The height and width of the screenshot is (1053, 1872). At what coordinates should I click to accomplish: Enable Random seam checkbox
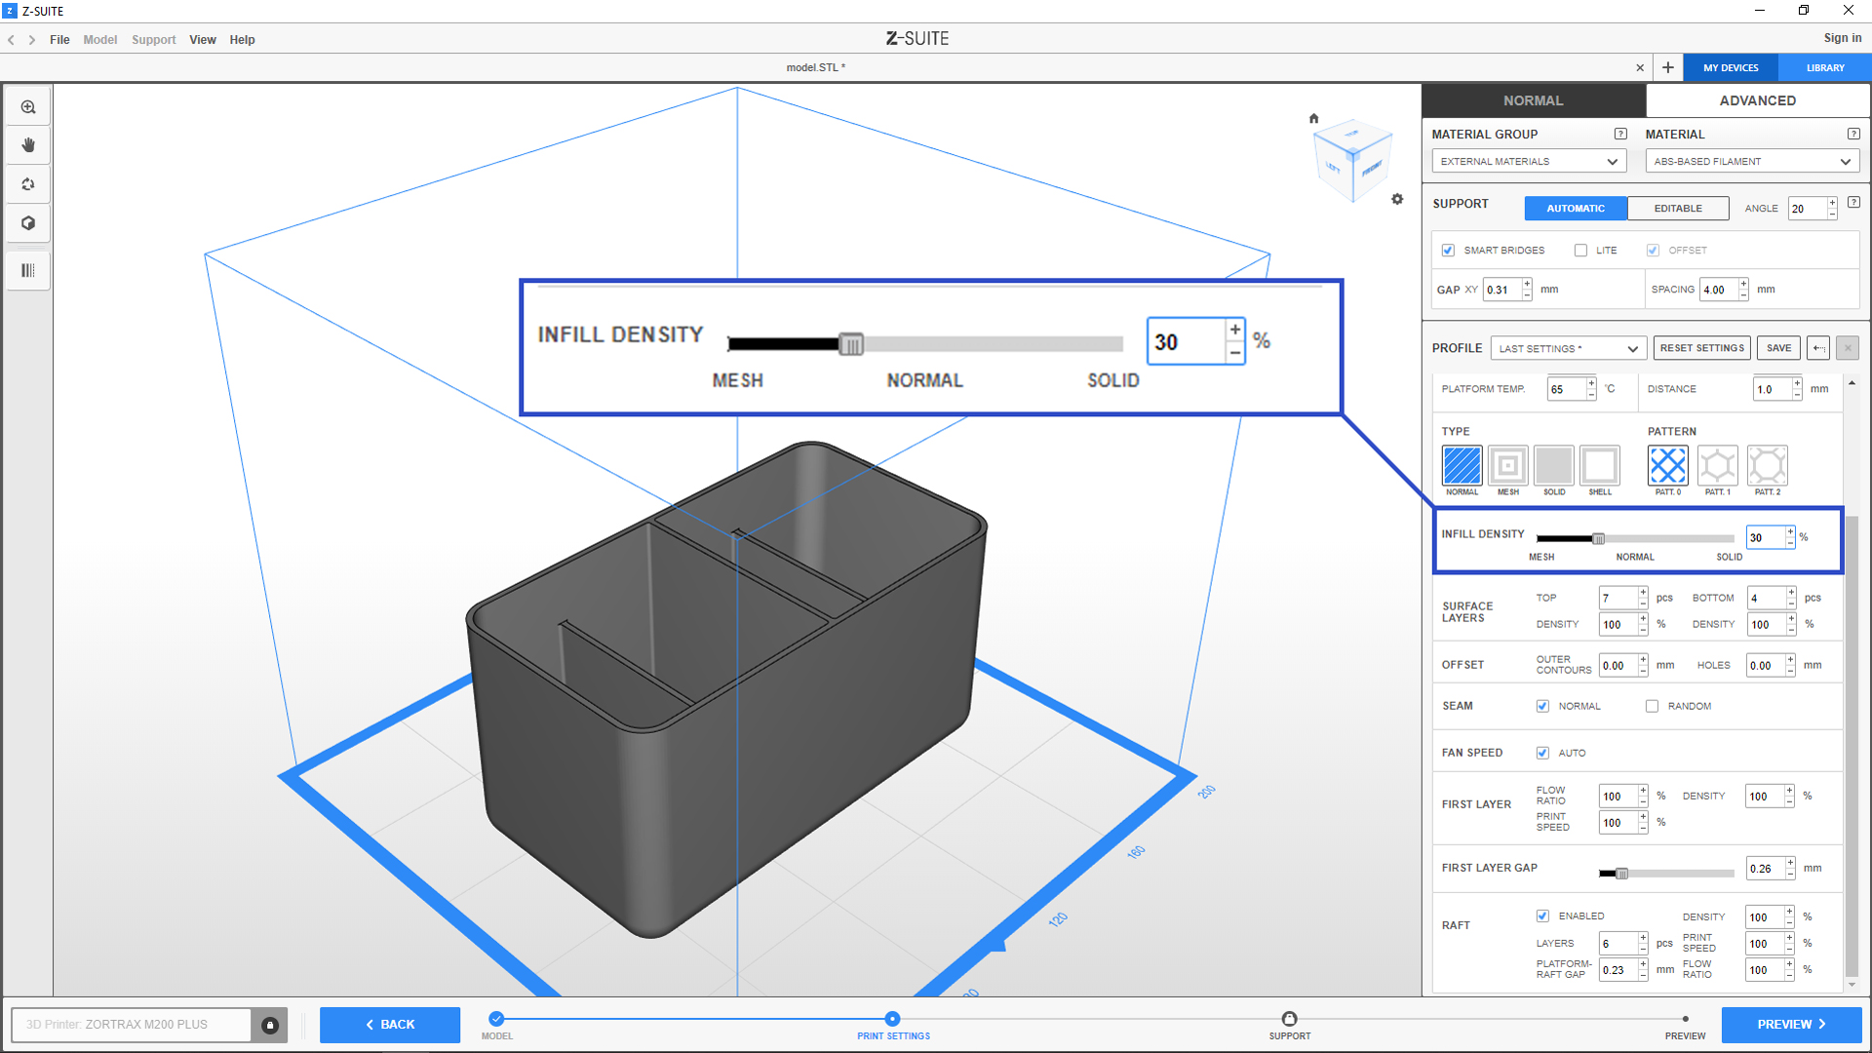[x=1652, y=706]
